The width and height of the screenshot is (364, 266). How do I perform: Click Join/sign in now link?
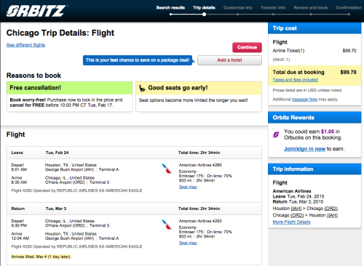point(304,149)
